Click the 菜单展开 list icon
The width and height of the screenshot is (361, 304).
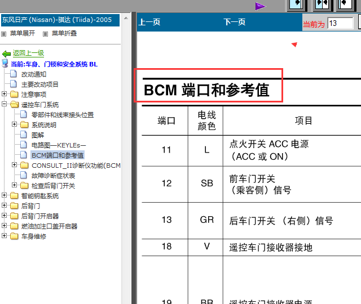[x=4, y=34]
